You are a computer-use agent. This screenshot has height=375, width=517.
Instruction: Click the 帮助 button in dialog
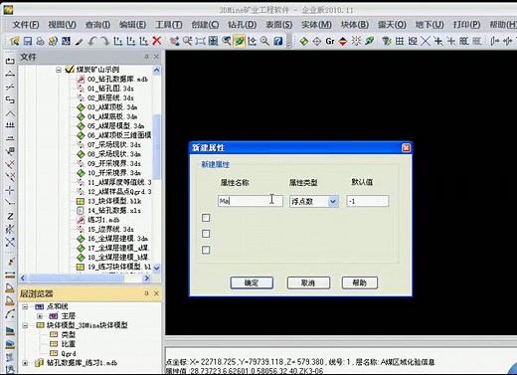[x=360, y=282]
